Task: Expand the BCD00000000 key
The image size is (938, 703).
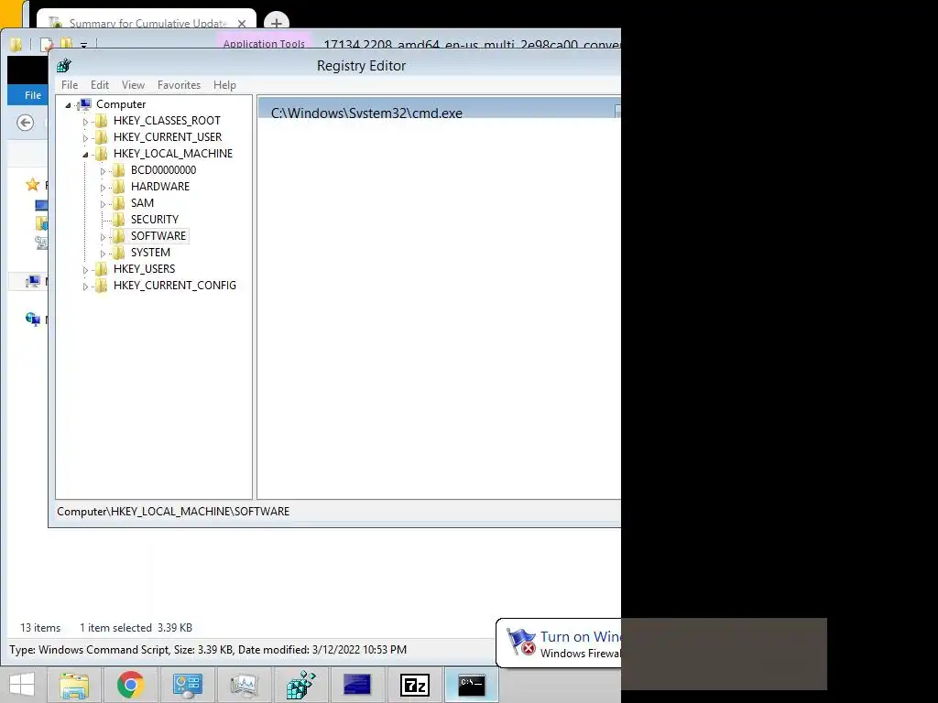Action: click(103, 171)
